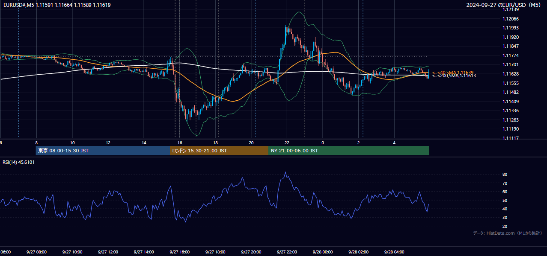Screen dimensions: 547x256
Task: Click the 1.11409 price axis label
Action: coord(511,102)
